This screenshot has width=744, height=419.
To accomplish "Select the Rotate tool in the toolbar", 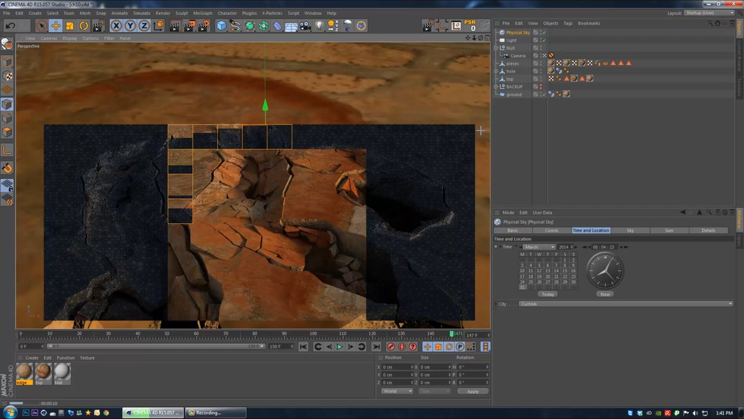I will (83, 25).
